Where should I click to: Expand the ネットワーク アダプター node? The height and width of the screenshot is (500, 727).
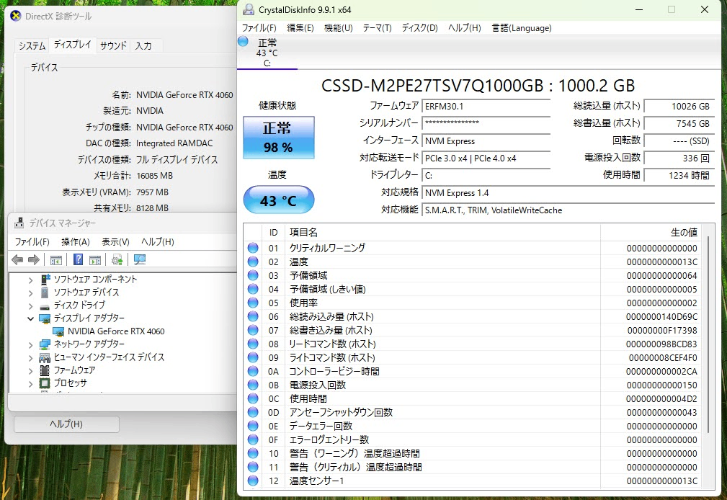point(30,344)
